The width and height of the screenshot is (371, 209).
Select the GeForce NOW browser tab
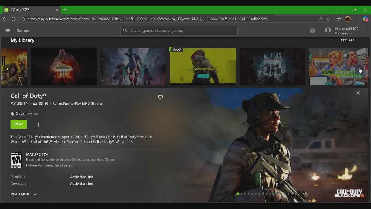point(31,10)
